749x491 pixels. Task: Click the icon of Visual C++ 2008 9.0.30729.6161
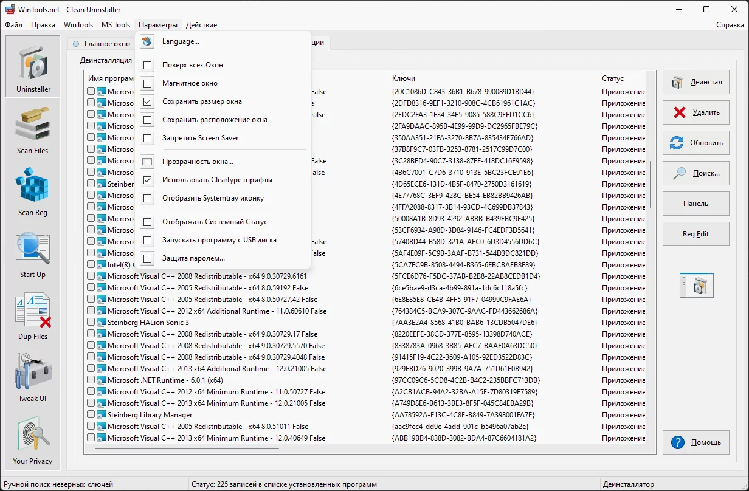(x=102, y=276)
